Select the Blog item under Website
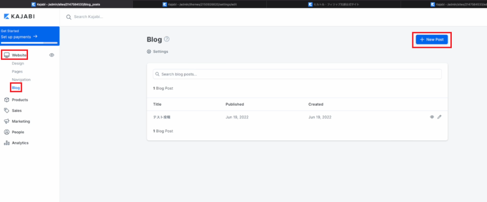Viewport: 487px width, 202px height. (x=16, y=88)
